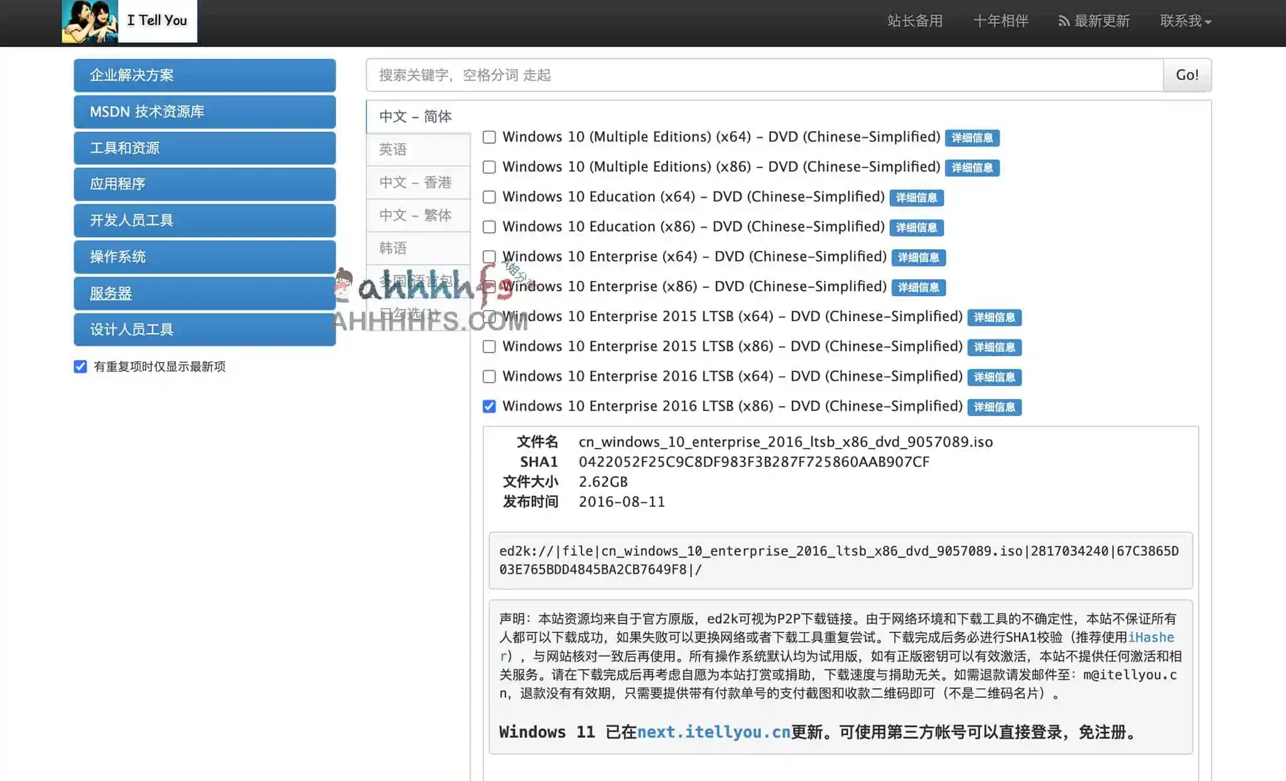Click 详细信息 for Windows 10 Education (x64)
This screenshot has width=1286, height=781.
[917, 198]
